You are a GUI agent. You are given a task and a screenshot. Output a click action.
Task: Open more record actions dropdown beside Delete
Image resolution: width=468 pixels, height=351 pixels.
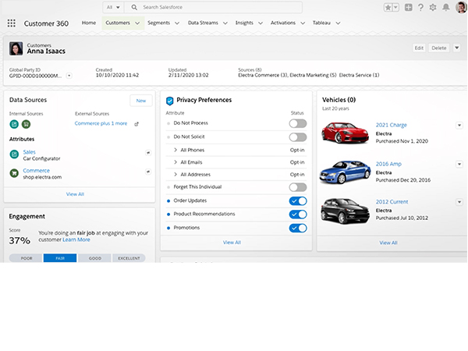click(456, 48)
